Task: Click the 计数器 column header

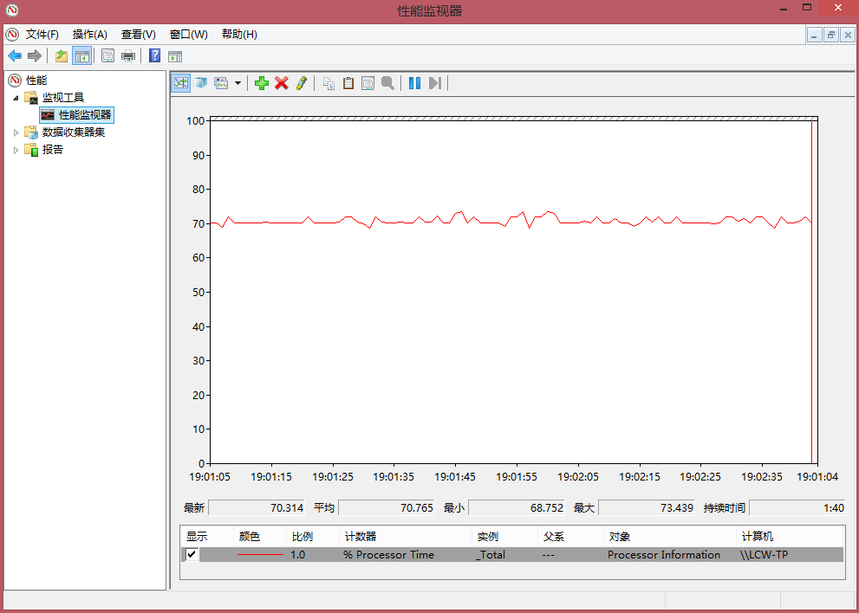Action: pyautogui.click(x=360, y=537)
